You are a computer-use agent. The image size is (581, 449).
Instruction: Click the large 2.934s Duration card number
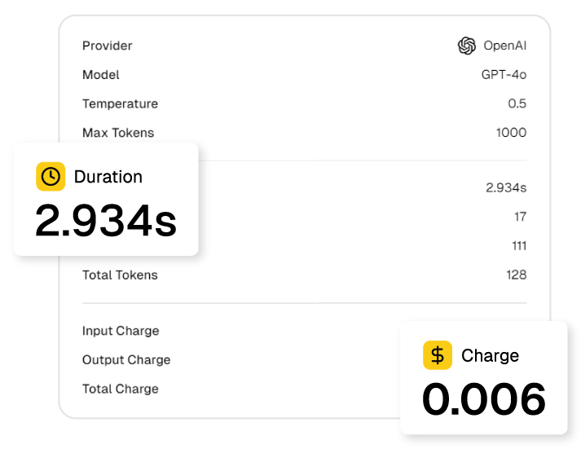pos(106,222)
